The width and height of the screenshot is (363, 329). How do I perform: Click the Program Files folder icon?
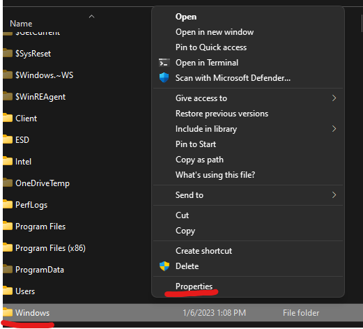tap(8, 226)
